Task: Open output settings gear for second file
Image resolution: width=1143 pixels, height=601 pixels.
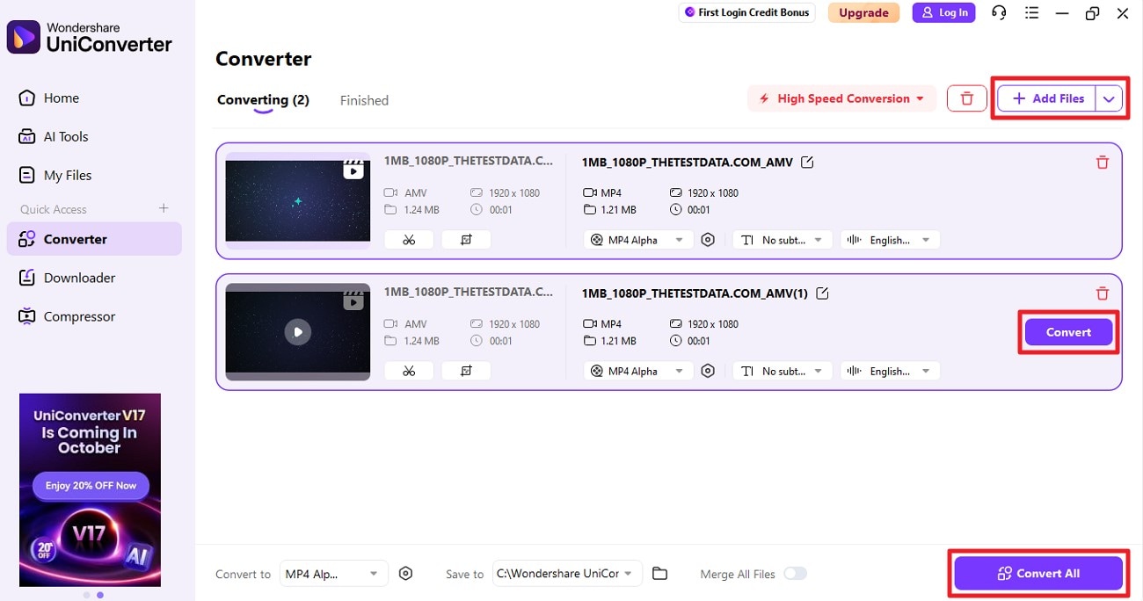Action: [x=708, y=371]
